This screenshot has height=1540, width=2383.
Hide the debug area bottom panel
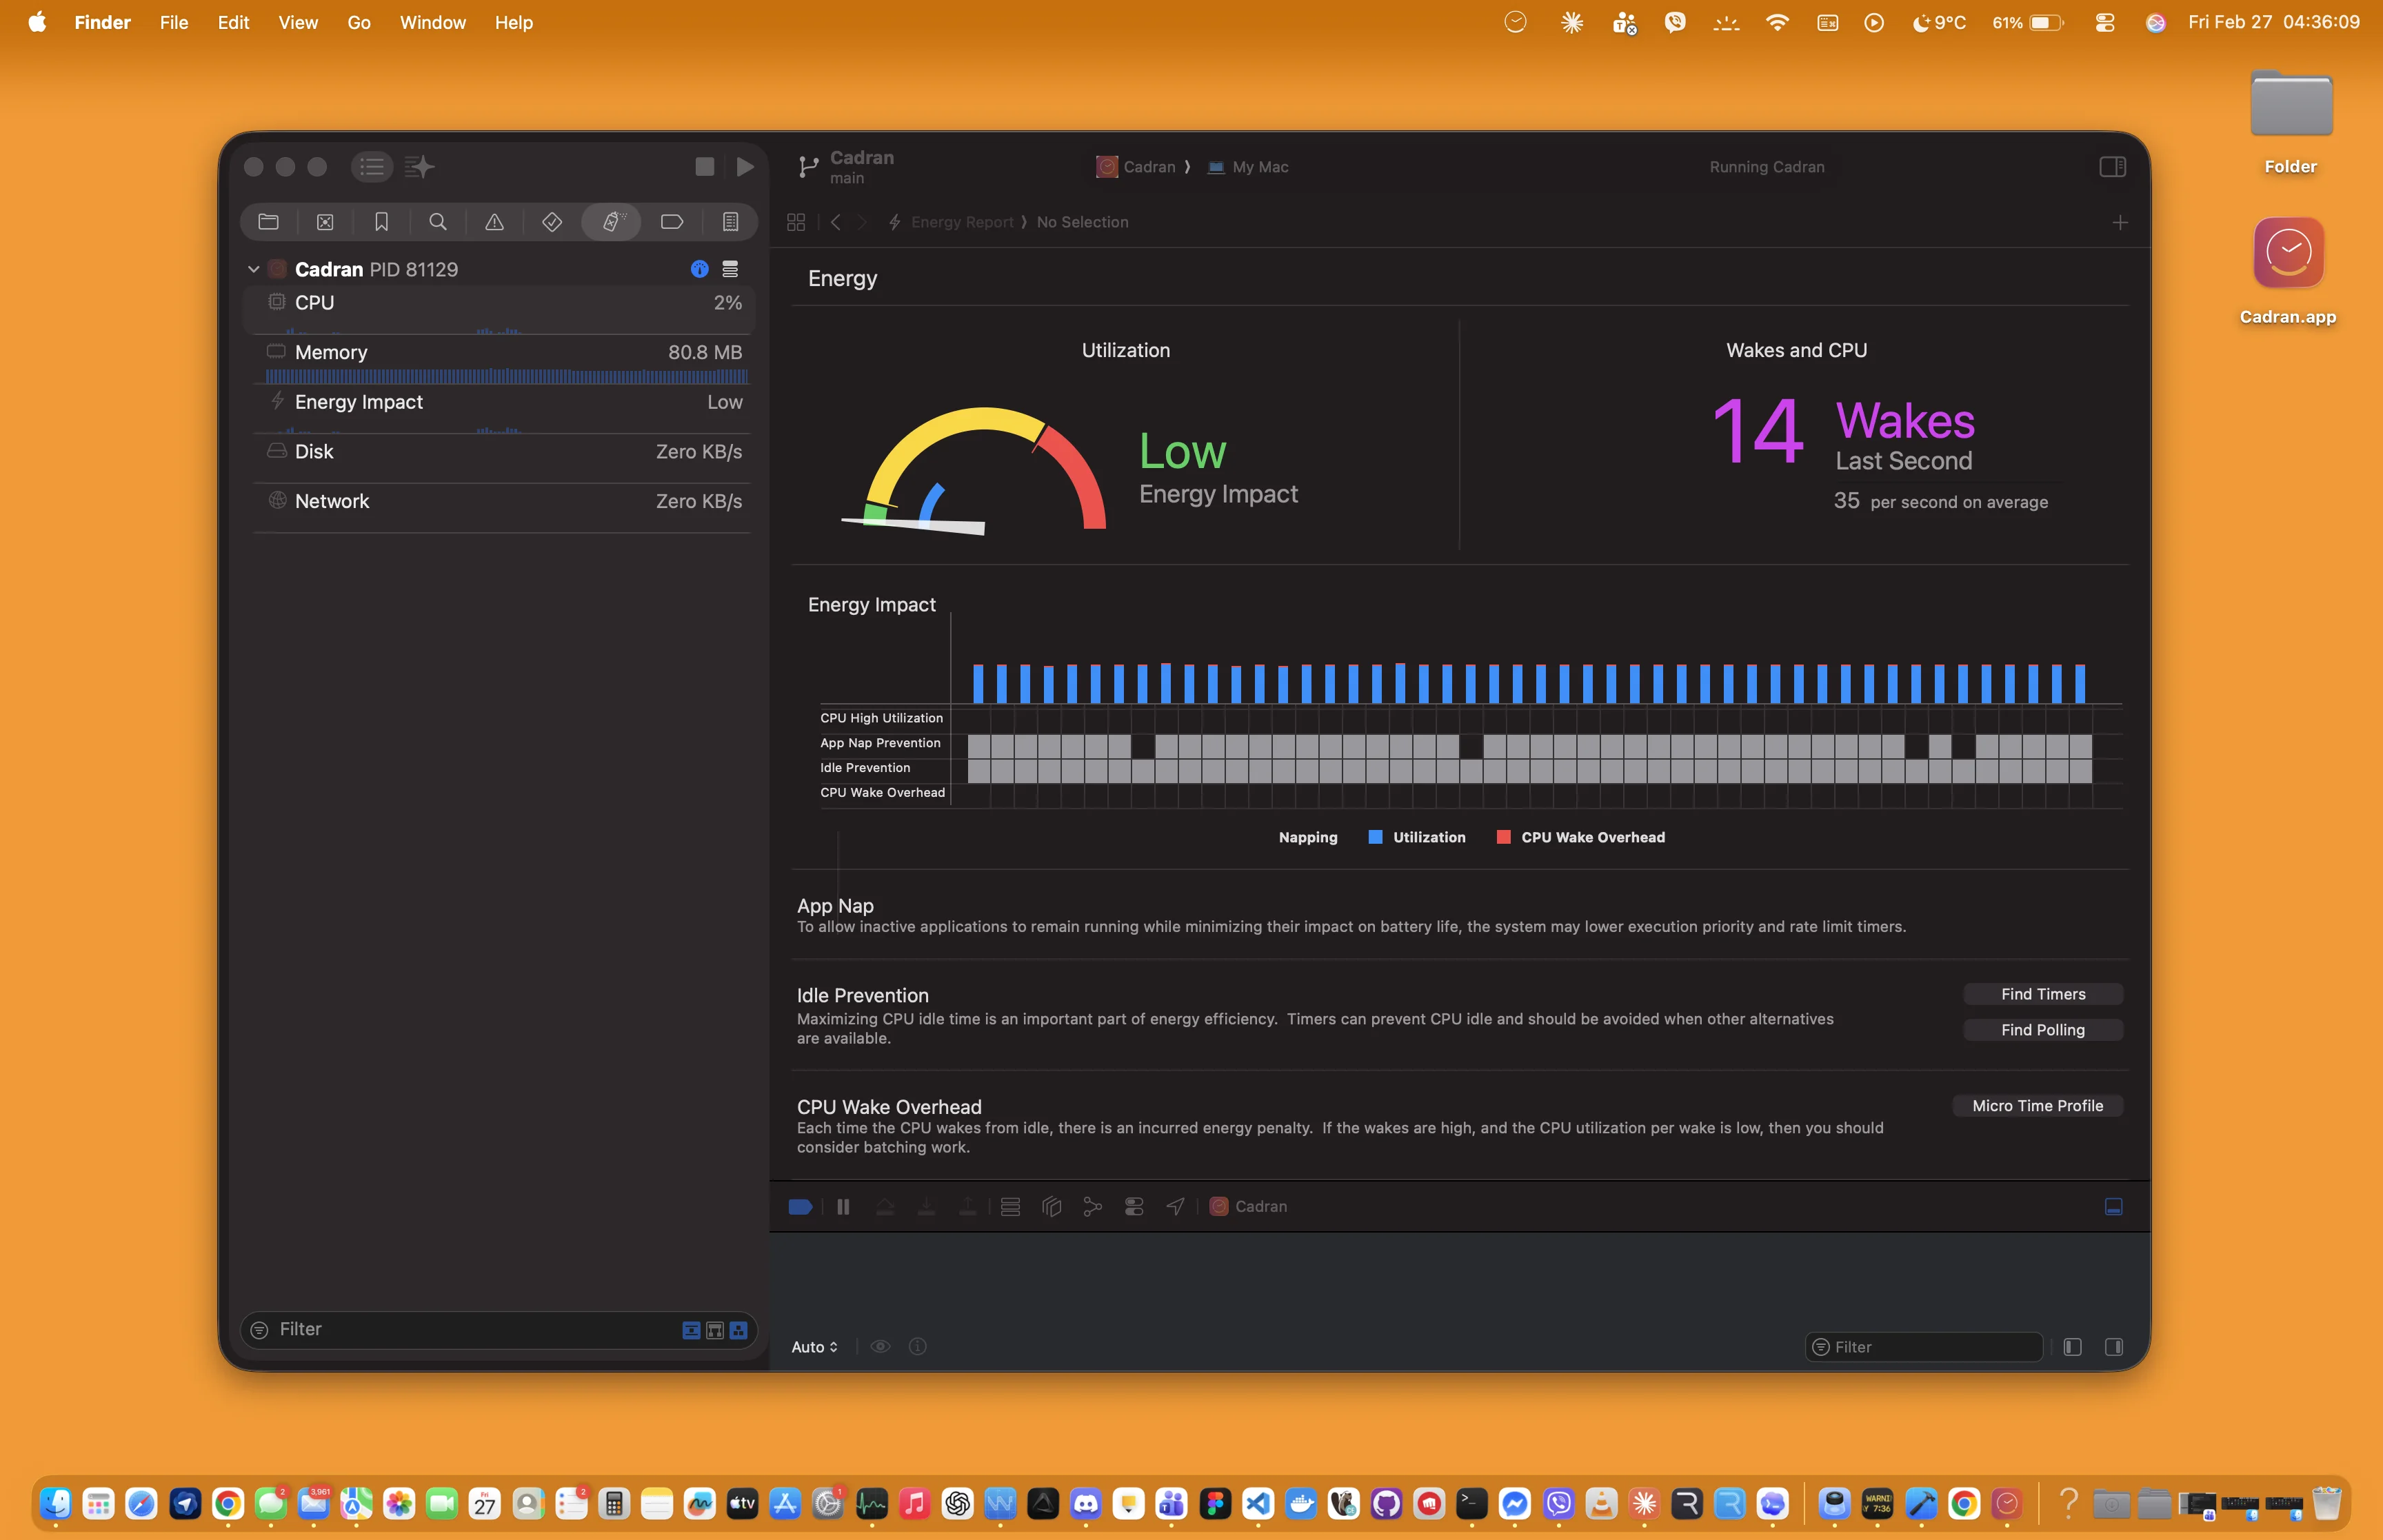[x=2113, y=1207]
